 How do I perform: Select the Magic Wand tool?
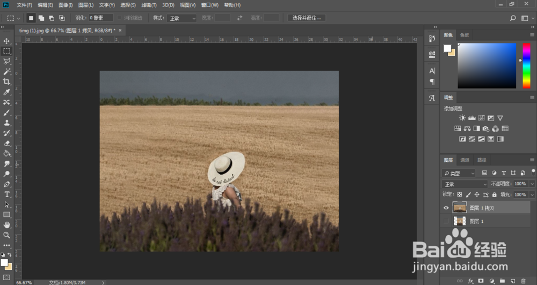(x=6, y=71)
